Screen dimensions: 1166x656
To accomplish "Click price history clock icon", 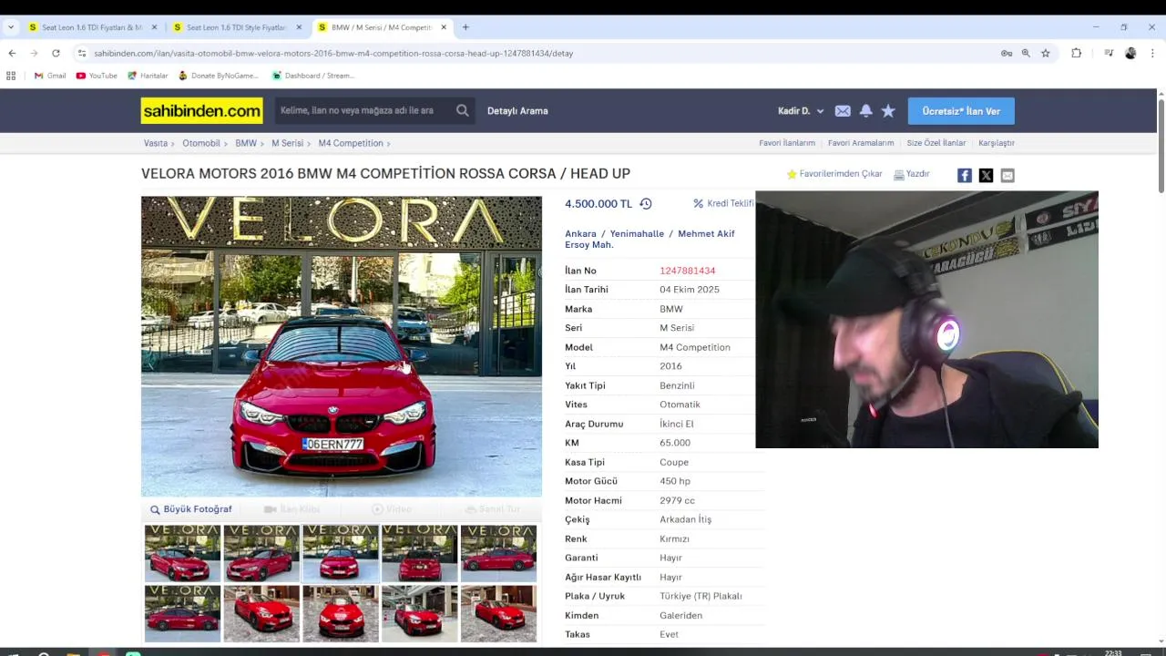I will [646, 204].
